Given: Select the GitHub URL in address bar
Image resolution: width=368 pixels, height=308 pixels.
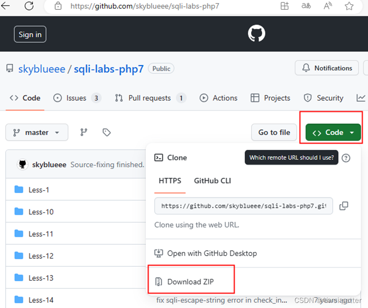Looking at the screenshot, I should pyautogui.click(x=145, y=6).
